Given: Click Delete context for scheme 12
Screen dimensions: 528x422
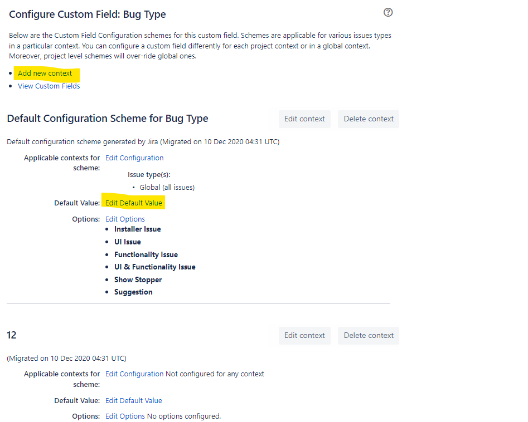Looking at the screenshot, I should coord(368,335).
